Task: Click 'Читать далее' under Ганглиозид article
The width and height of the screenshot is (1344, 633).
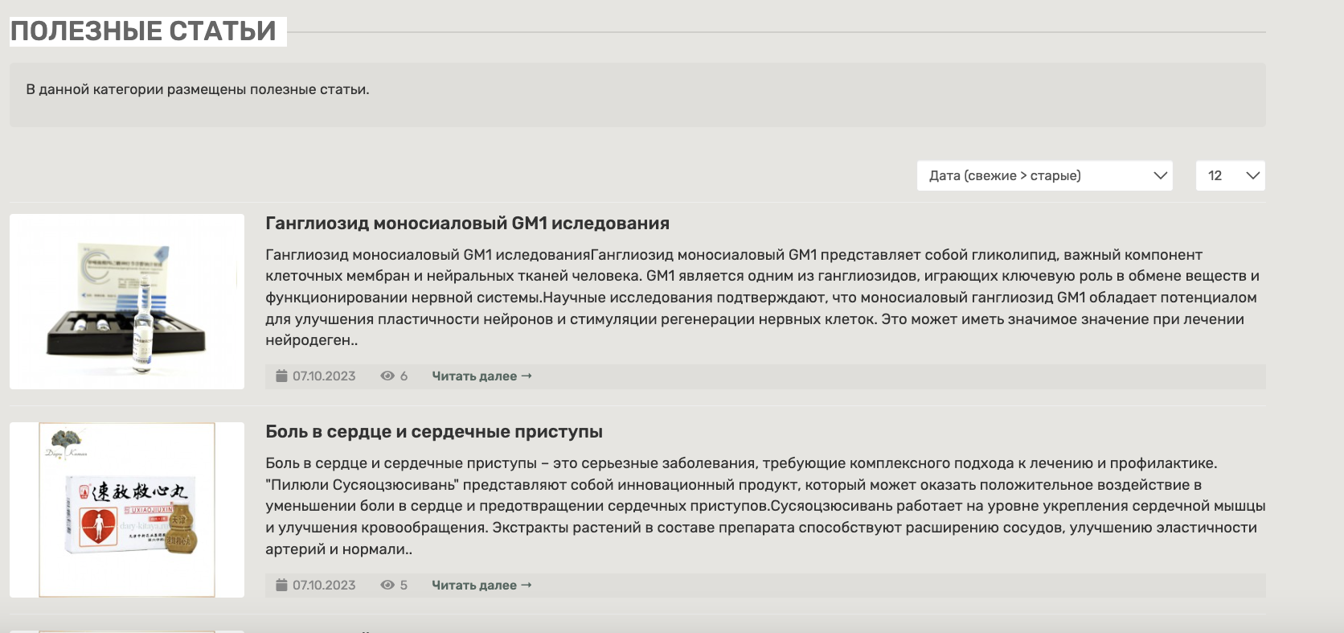Action: (x=481, y=376)
